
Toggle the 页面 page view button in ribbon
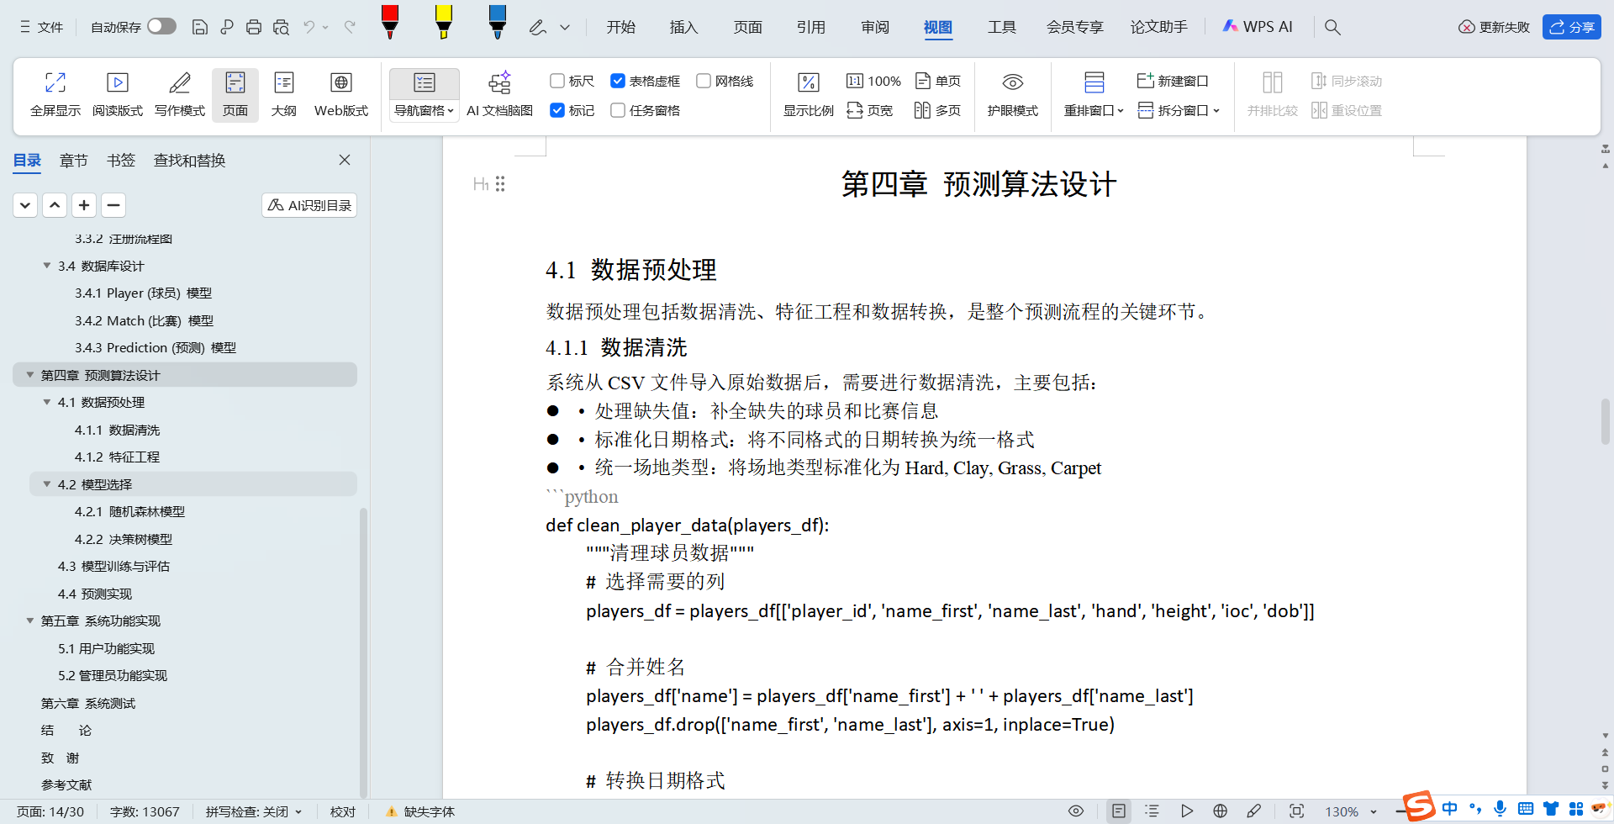point(235,94)
